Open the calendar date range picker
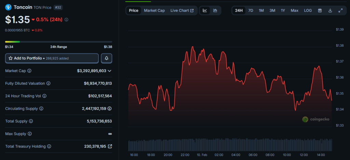Screen dimensions: 350x160 [x=320, y=11]
